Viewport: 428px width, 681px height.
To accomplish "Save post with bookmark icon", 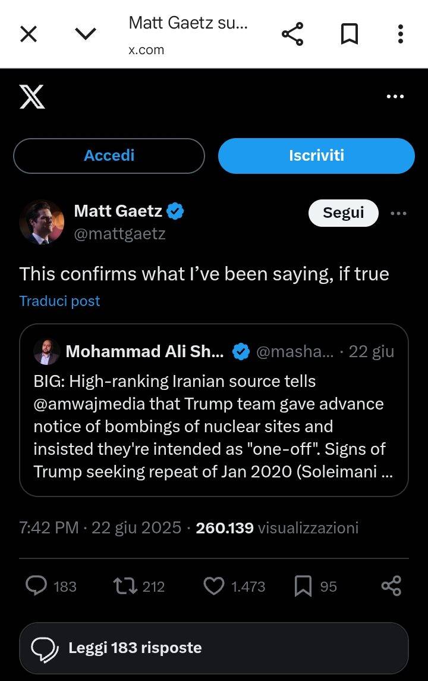I will [x=303, y=586].
